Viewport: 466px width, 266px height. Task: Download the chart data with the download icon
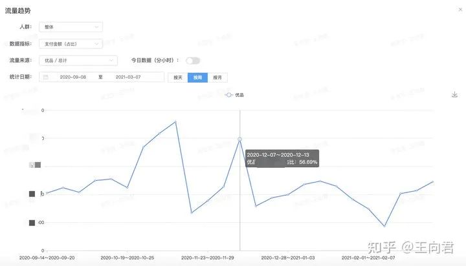point(454,94)
